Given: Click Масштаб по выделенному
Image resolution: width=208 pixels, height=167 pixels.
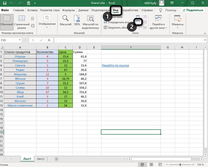Looking at the screenshot, I should click(x=90, y=22).
